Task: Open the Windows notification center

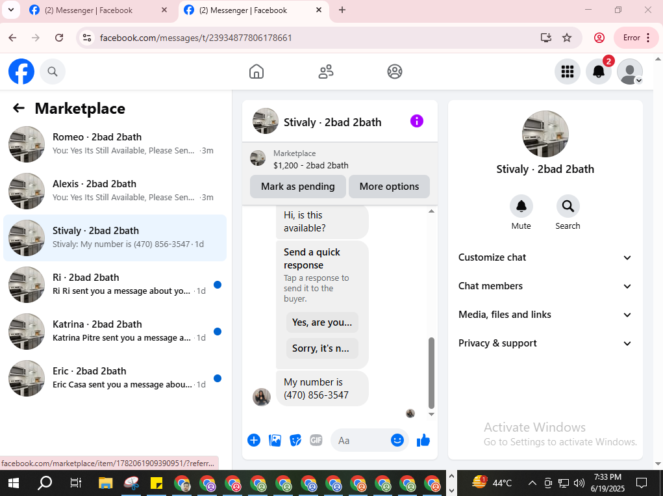Action: pyautogui.click(x=642, y=483)
